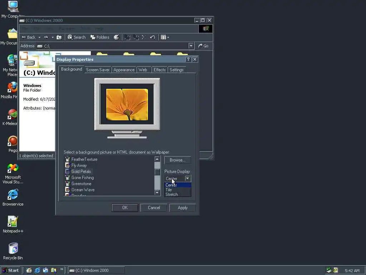Click (C:) Windows 2000 taskbar button

[x=96, y=271]
